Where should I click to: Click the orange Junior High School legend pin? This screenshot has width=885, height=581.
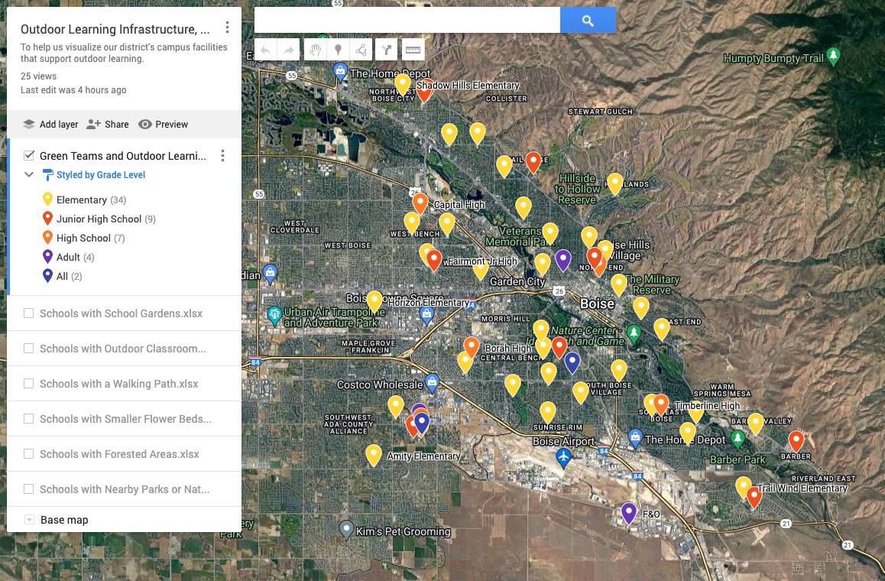47,219
